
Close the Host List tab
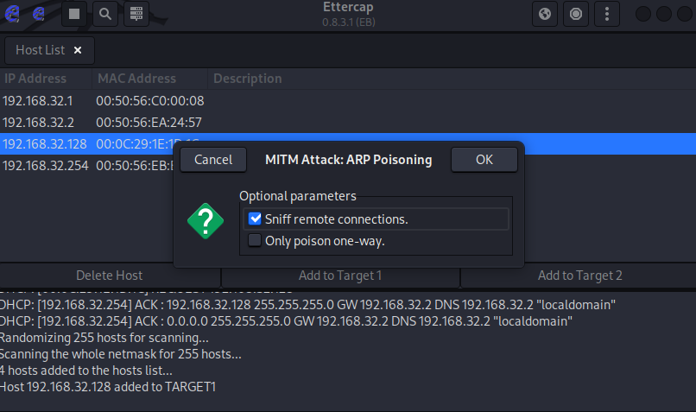(x=78, y=50)
